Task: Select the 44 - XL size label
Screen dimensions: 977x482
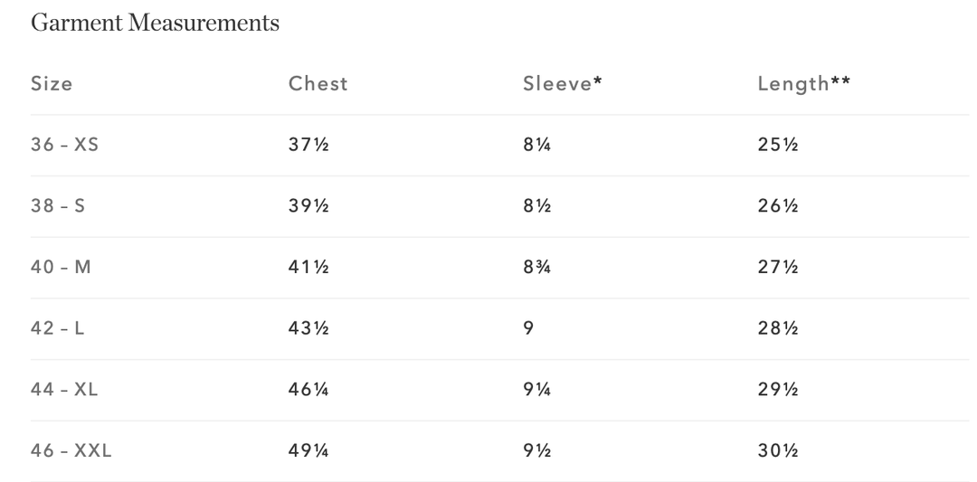Action: tap(64, 391)
